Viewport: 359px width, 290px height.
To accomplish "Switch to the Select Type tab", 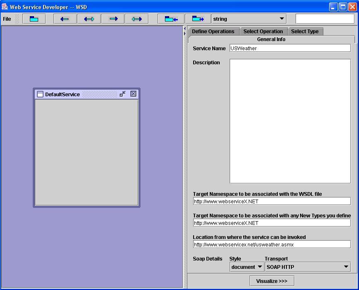I will (x=305, y=32).
